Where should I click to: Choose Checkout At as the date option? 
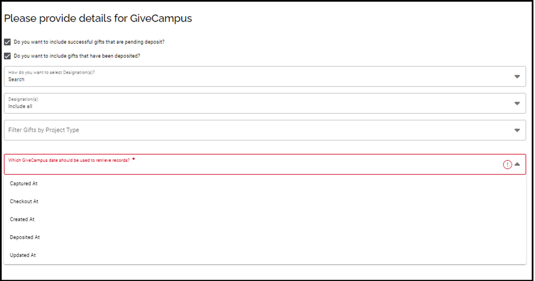point(24,201)
